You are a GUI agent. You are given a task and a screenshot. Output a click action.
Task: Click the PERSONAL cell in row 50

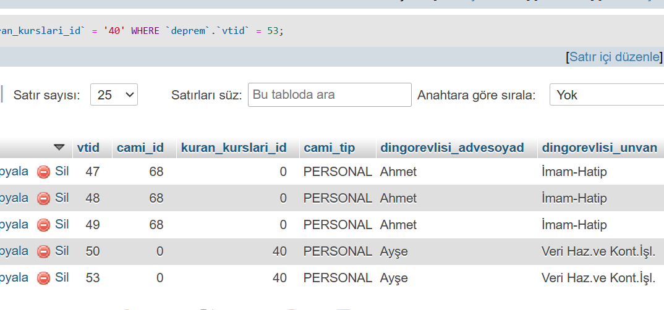tap(338, 251)
